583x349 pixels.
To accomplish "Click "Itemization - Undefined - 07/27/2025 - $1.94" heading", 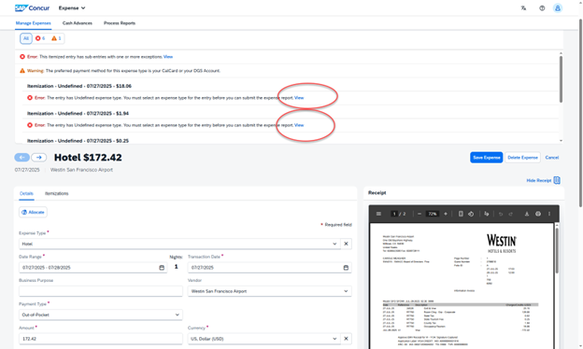I will (x=78, y=113).
